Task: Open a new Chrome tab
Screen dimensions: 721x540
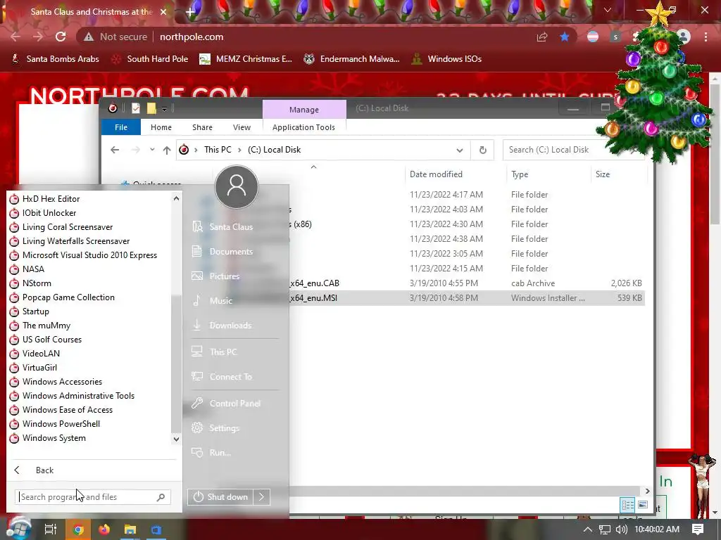Action: point(190,12)
